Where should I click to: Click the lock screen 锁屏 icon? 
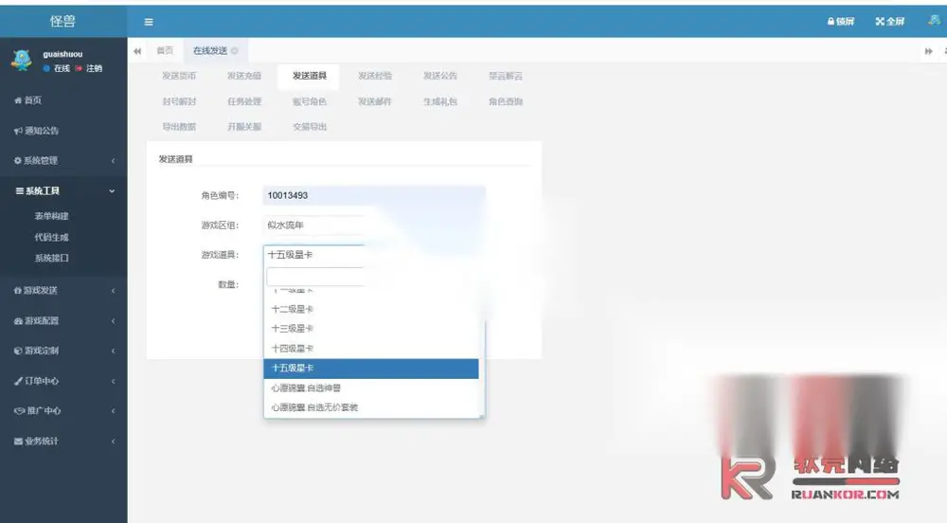click(841, 21)
